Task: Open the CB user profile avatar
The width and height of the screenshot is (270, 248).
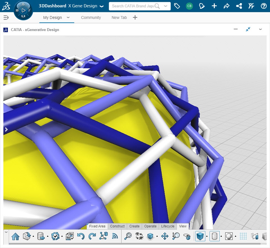Action: [189, 6]
